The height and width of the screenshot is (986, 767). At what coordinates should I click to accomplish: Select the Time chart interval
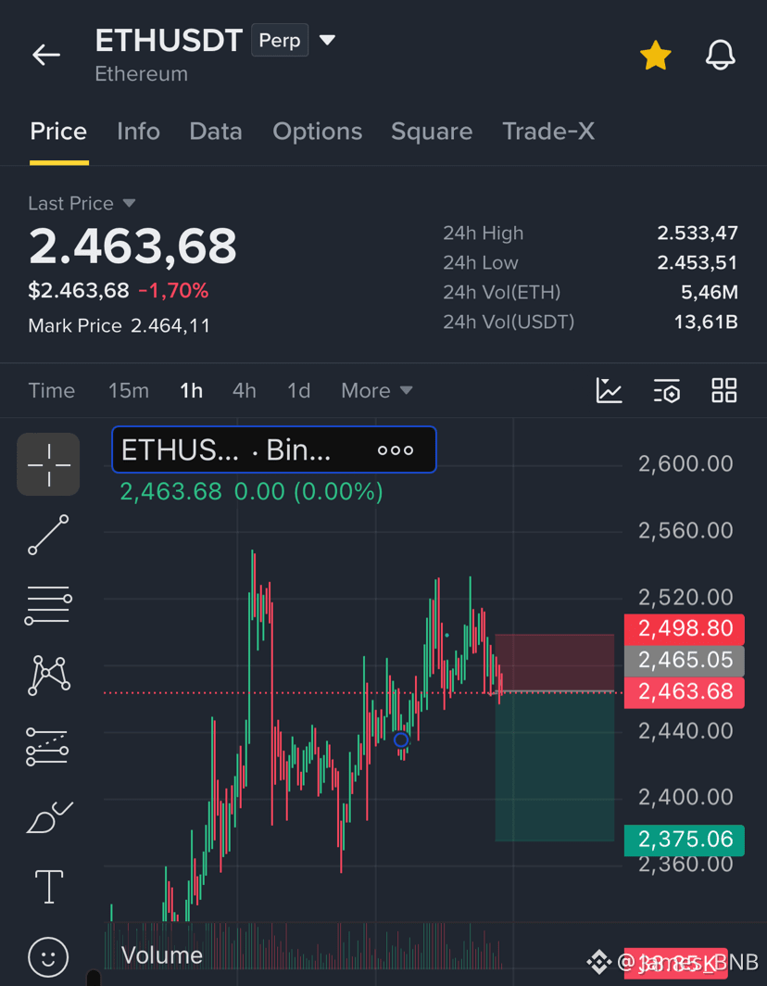point(52,390)
